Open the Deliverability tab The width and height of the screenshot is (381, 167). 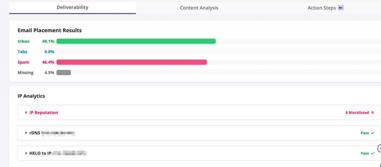click(73, 7)
